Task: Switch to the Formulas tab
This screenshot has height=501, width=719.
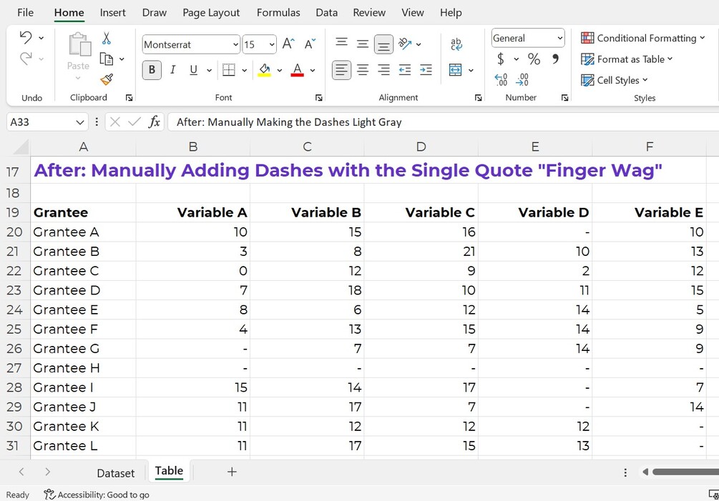Action: (278, 13)
